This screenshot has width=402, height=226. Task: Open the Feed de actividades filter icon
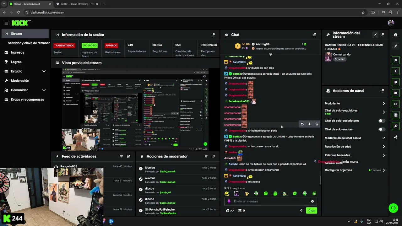point(121,156)
